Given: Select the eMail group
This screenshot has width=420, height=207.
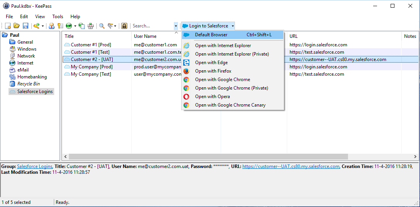Looking at the screenshot, I should click(23, 70).
